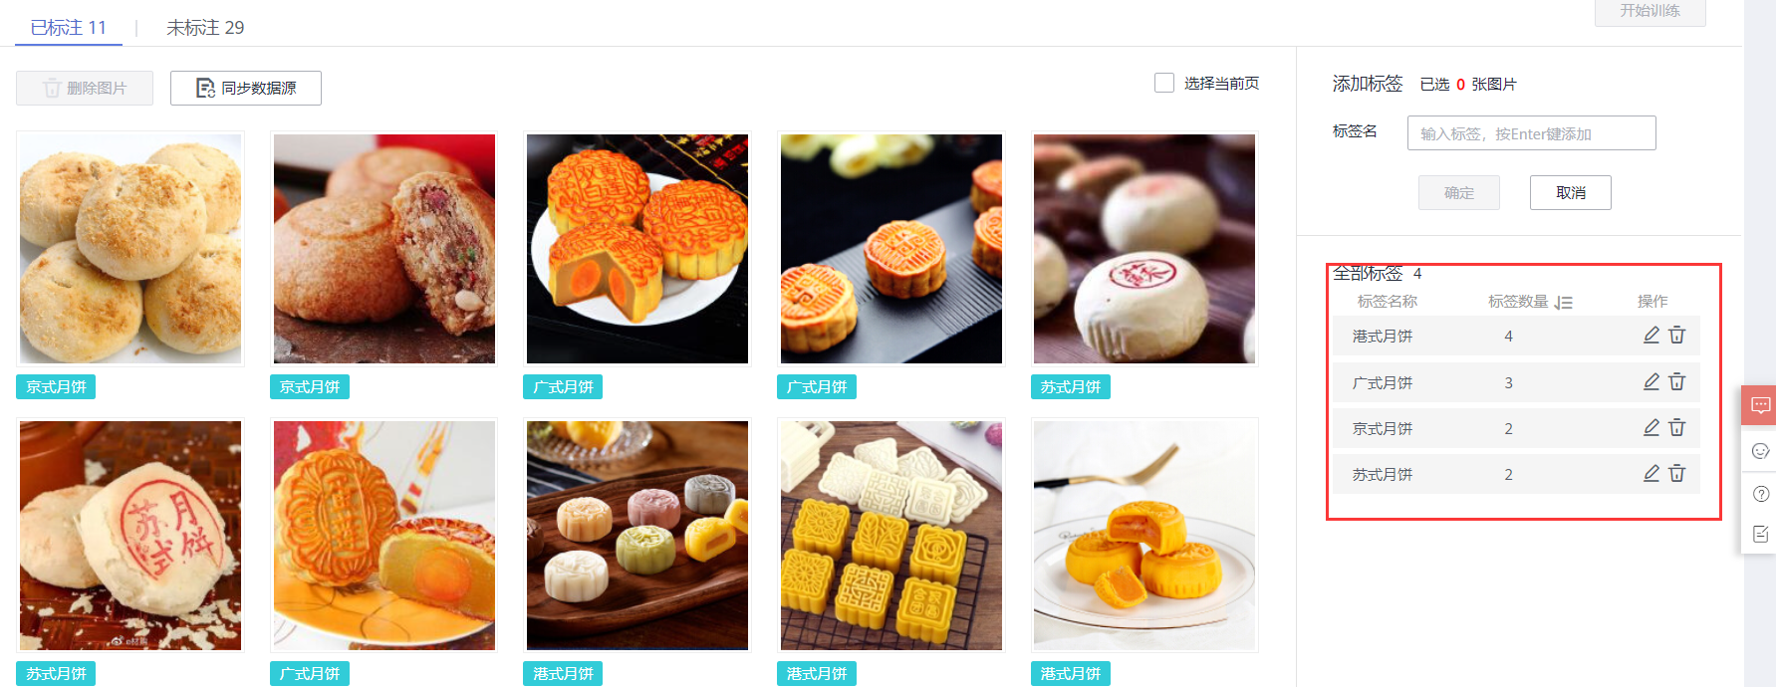The height and width of the screenshot is (687, 1776).
Task: Sort labels by 标签数量 sort icon
Action: click(1563, 303)
